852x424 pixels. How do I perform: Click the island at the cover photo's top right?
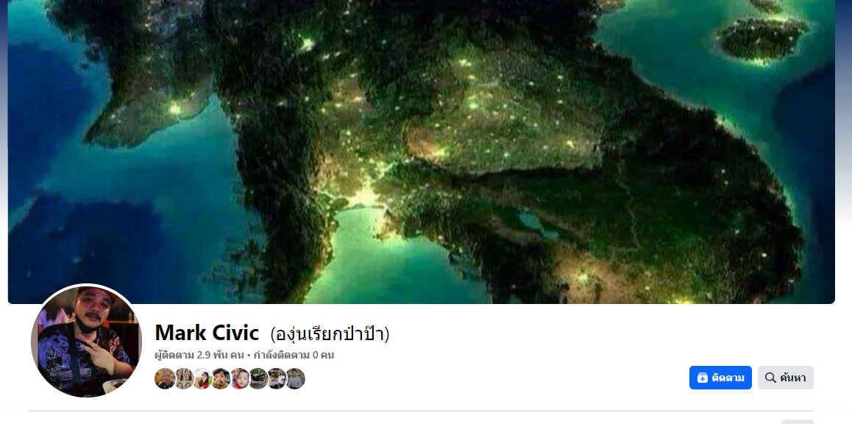click(762, 38)
